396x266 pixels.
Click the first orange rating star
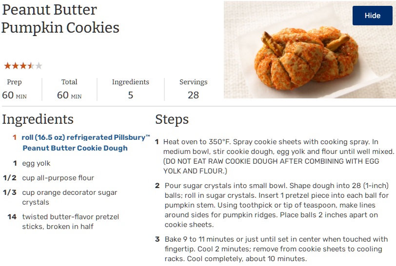[x=7, y=66]
